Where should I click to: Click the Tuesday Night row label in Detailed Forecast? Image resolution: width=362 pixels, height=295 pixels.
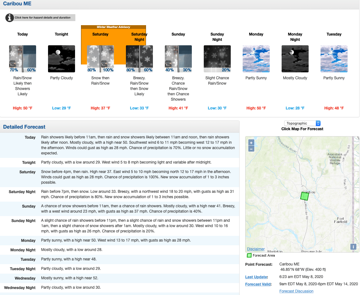[23, 269]
